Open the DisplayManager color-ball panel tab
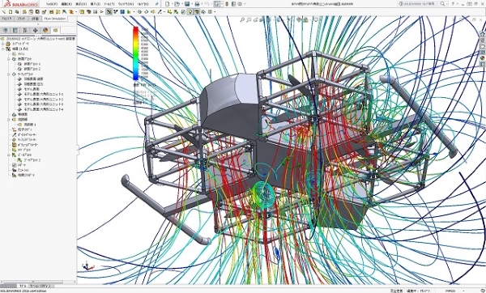The image size is (486, 293). (x=45, y=30)
